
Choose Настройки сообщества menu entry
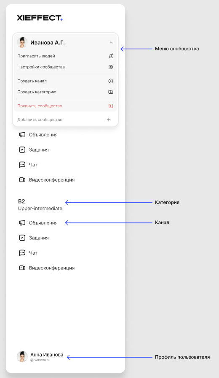tap(65, 67)
